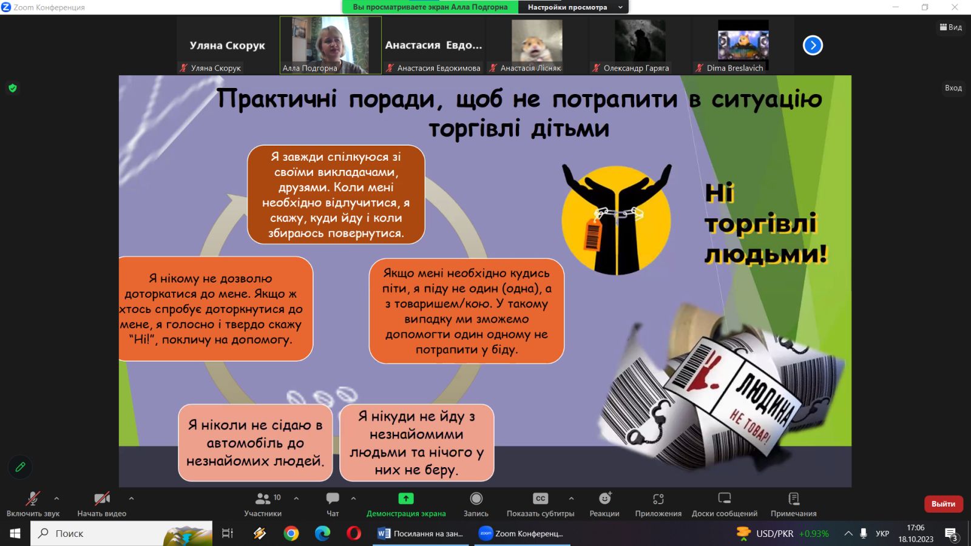
Task: Unmute microphone with Включить звук
Action: pyautogui.click(x=33, y=504)
